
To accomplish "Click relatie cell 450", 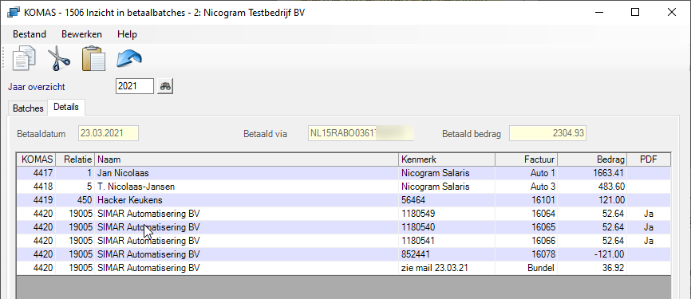I will tap(84, 200).
